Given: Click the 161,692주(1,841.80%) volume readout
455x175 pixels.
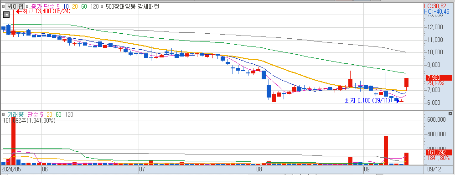Looking at the screenshot, I should tap(29, 120).
